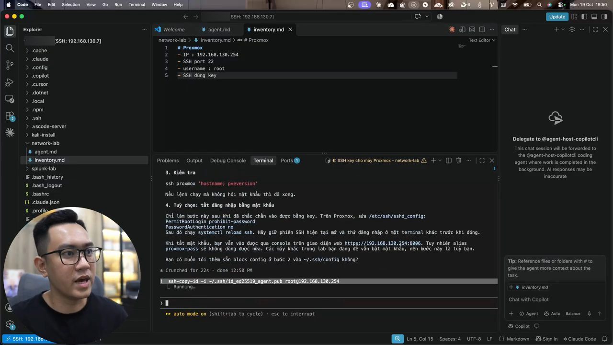Click the chat feedback icon beside Copilot

pos(537,326)
